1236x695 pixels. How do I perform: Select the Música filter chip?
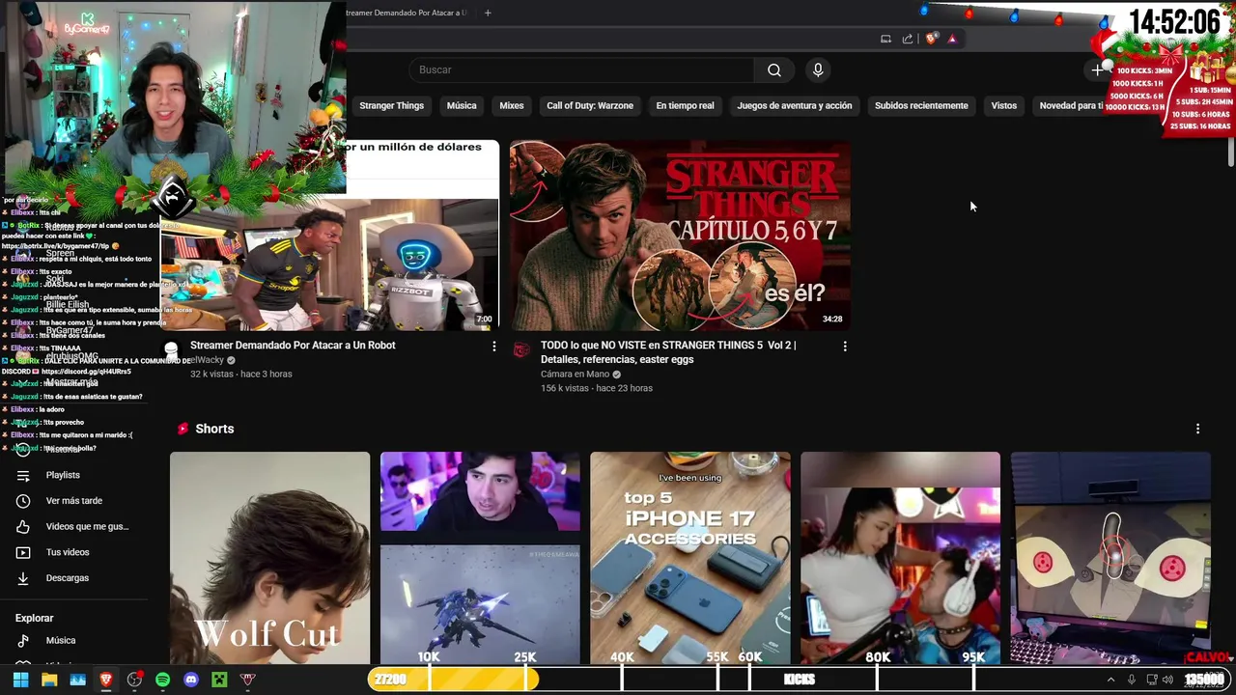click(462, 105)
